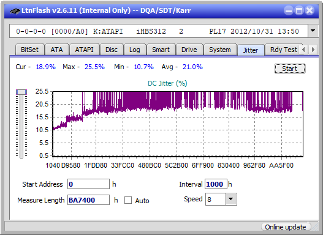Click the AA5F00 axis label
Viewport: 323px width, 235px height.
pos(281,165)
